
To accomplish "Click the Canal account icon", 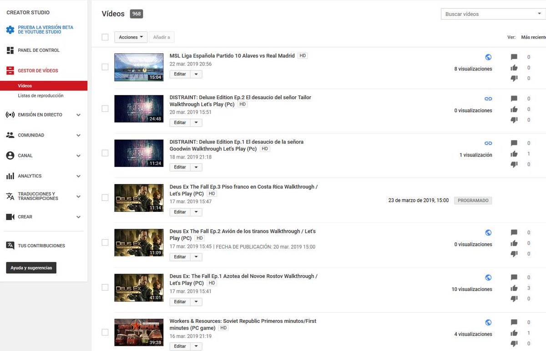I will point(10,155).
